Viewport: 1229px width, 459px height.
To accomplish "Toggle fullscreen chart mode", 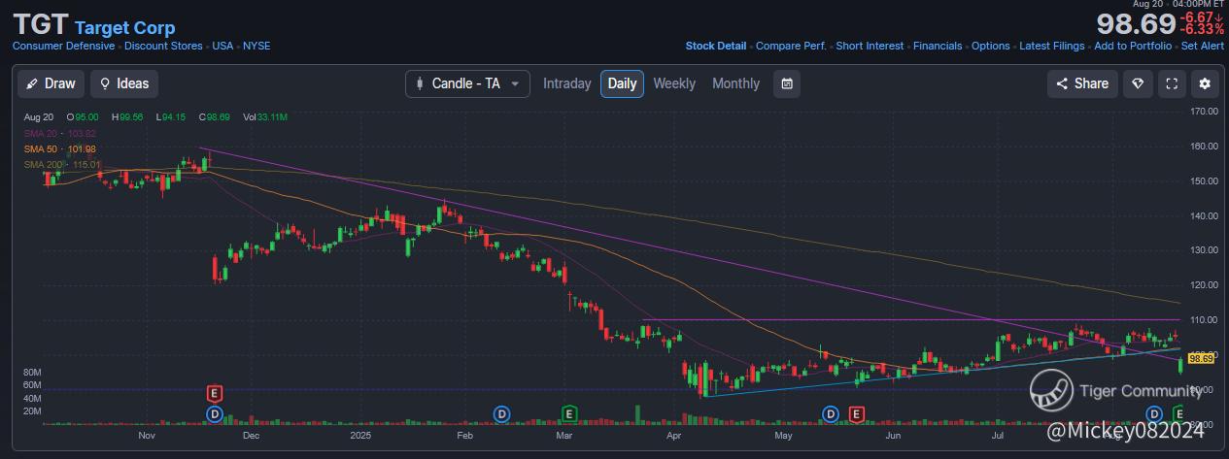I will 1172,83.
